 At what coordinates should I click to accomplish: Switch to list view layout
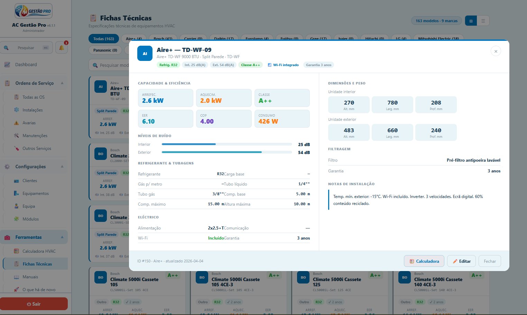tap(483, 21)
